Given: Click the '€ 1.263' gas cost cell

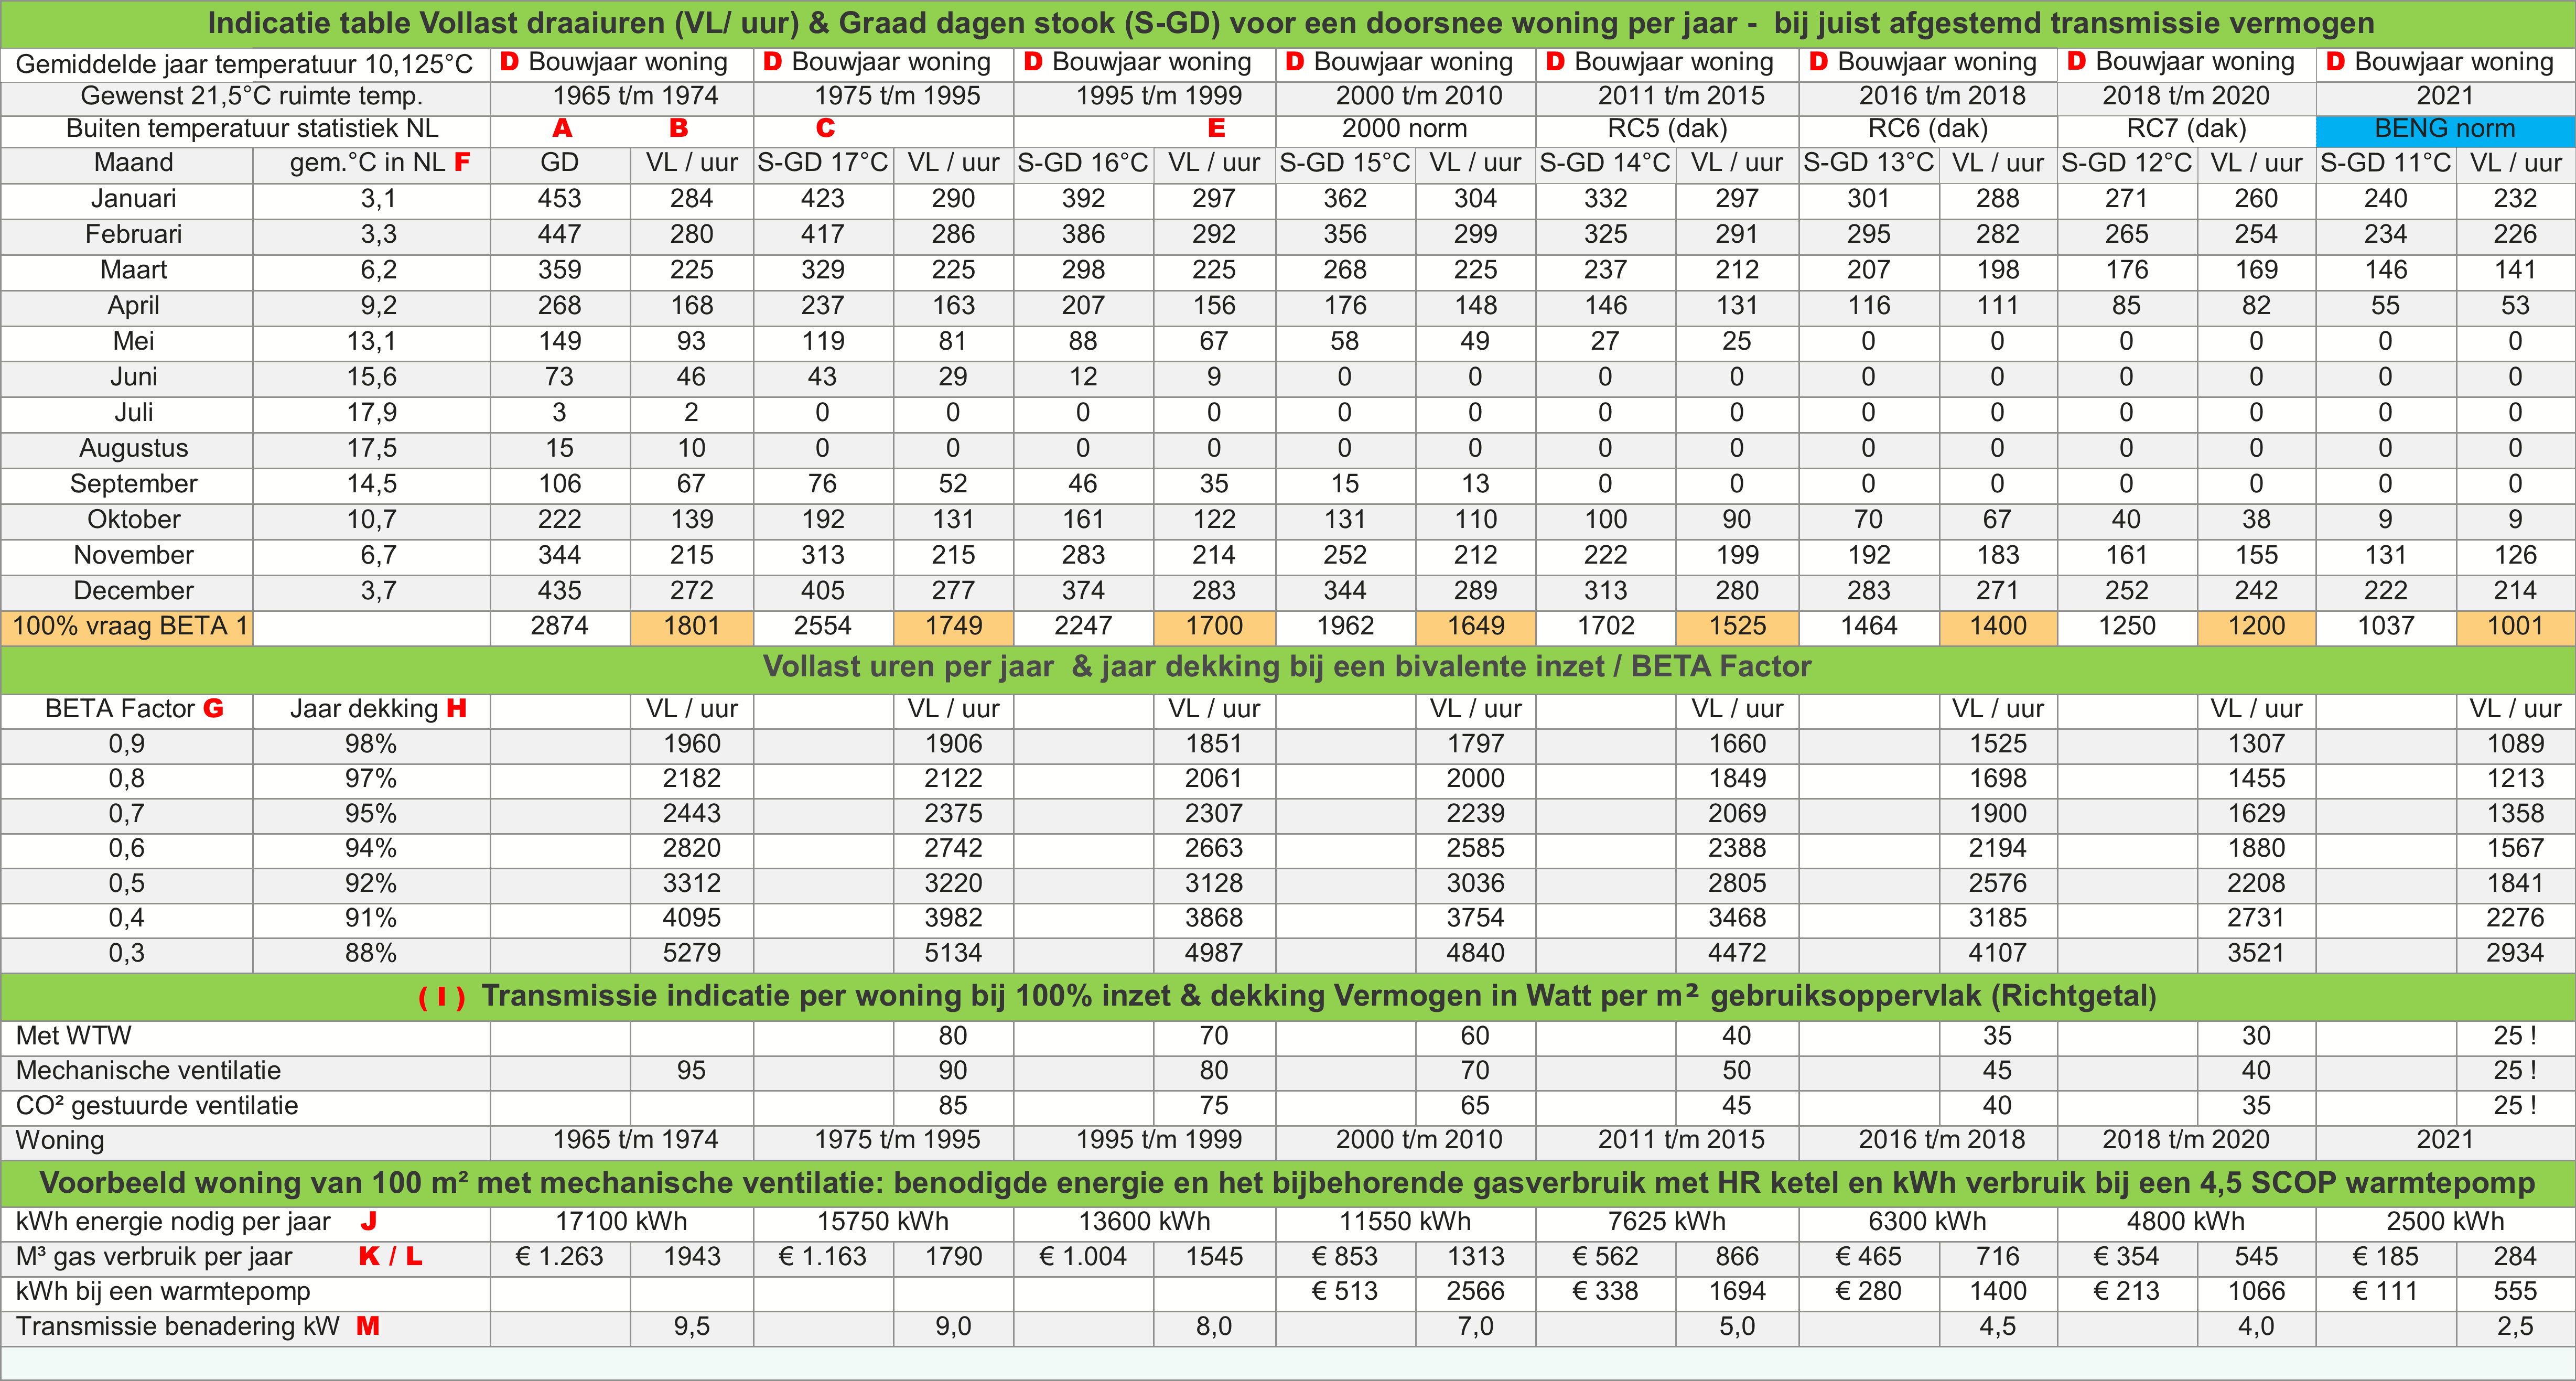Looking at the screenshot, I should [x=560, y=1258].
